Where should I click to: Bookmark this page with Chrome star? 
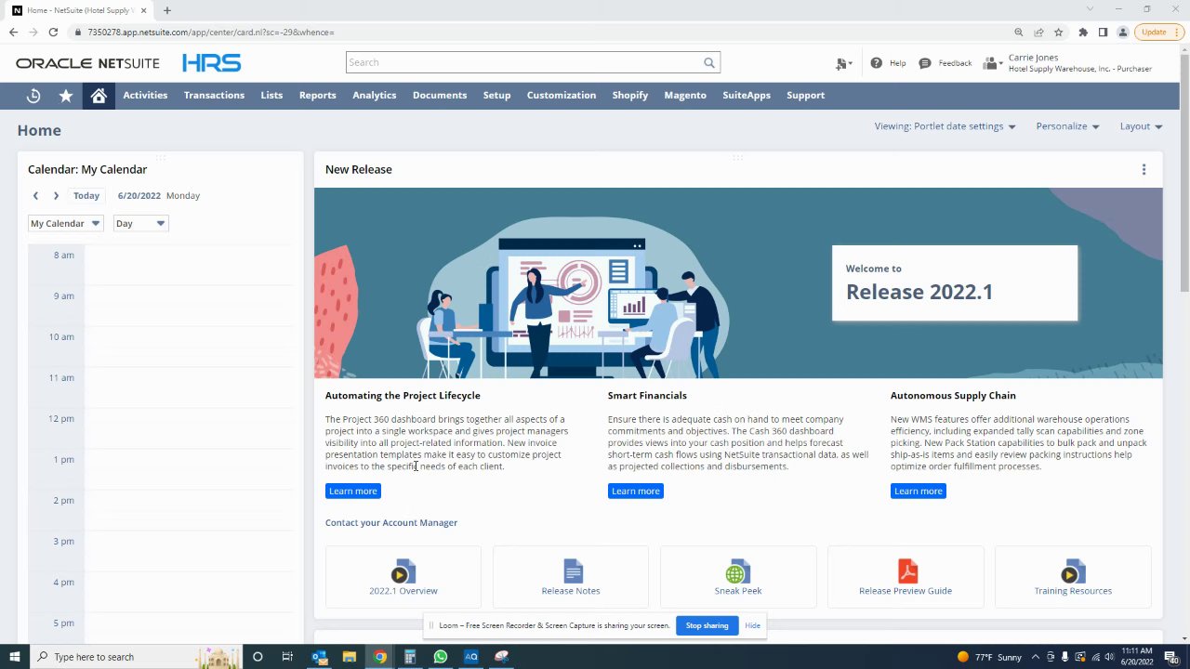[1058, 33]
